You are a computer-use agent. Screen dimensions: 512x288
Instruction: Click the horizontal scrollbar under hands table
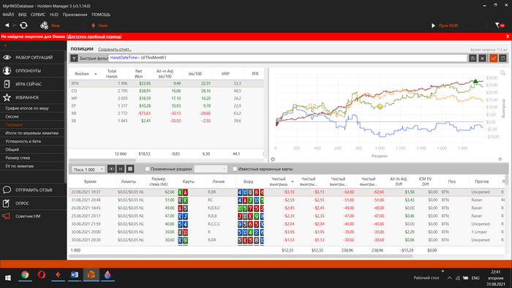point(241,257)
